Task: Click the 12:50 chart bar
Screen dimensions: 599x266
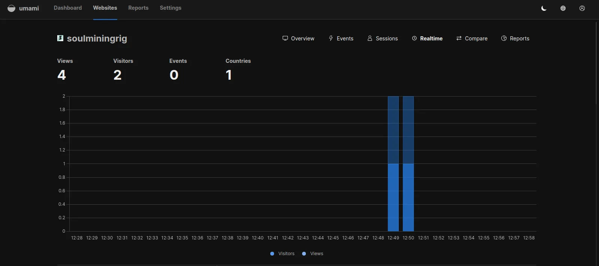Action: pos(408,164)
